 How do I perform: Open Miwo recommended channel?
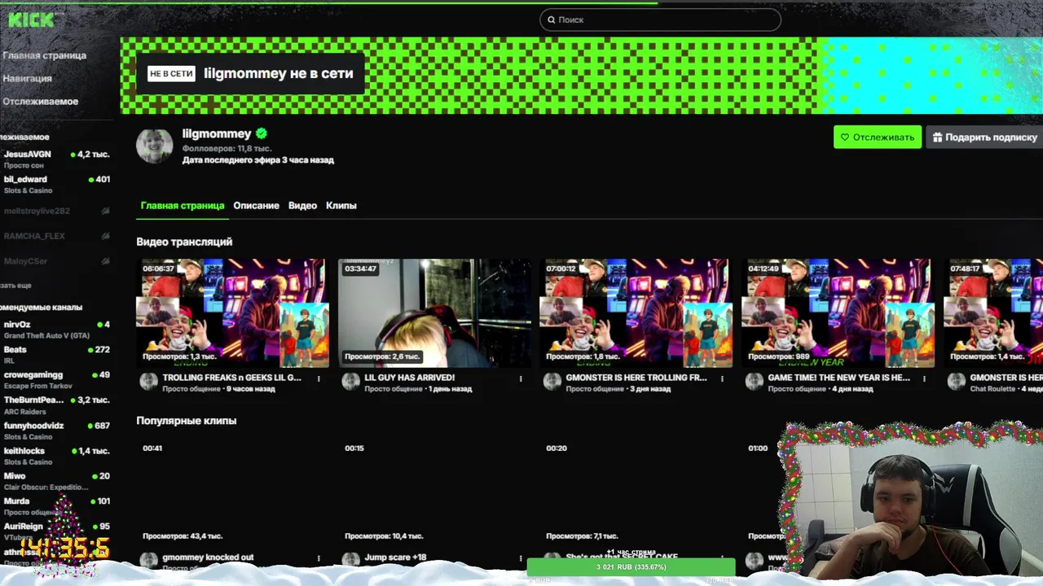pyautogui.click(x=55, y=481)
